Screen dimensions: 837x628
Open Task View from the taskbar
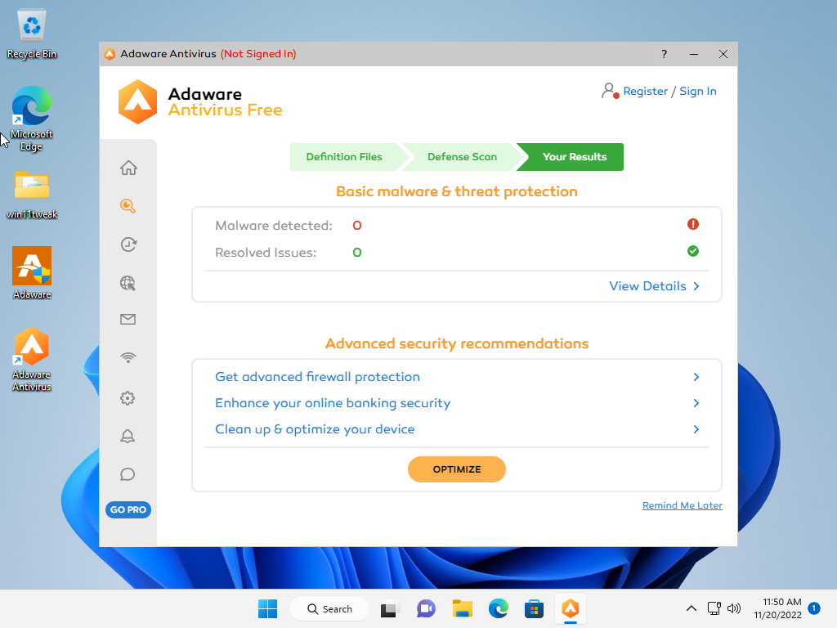click(x=390, y=609)
